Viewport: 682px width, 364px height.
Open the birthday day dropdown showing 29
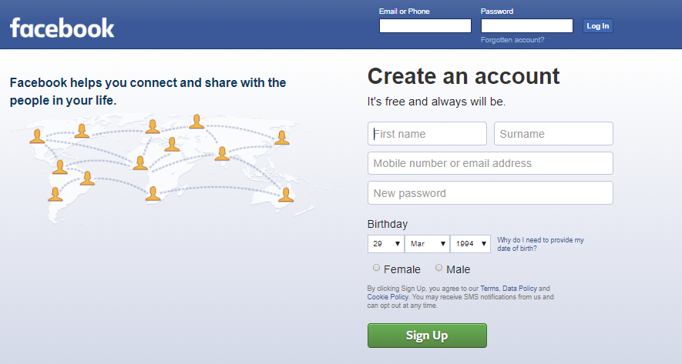[x=386, y=244]
